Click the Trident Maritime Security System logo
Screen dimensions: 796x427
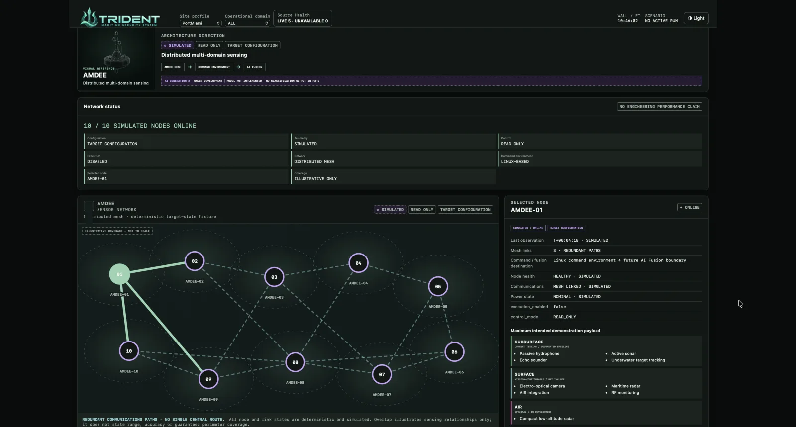coord(120,18)
